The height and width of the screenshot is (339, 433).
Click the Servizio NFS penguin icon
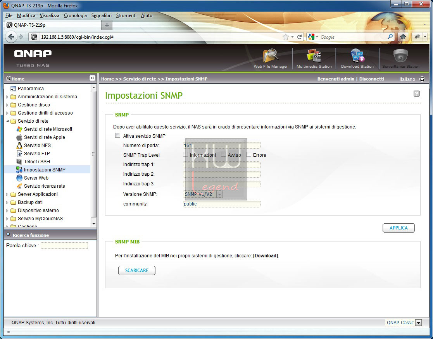point(19,146)
